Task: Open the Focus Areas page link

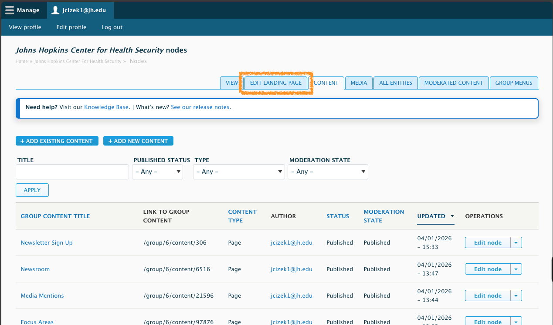Action: (x=37, y=322)
